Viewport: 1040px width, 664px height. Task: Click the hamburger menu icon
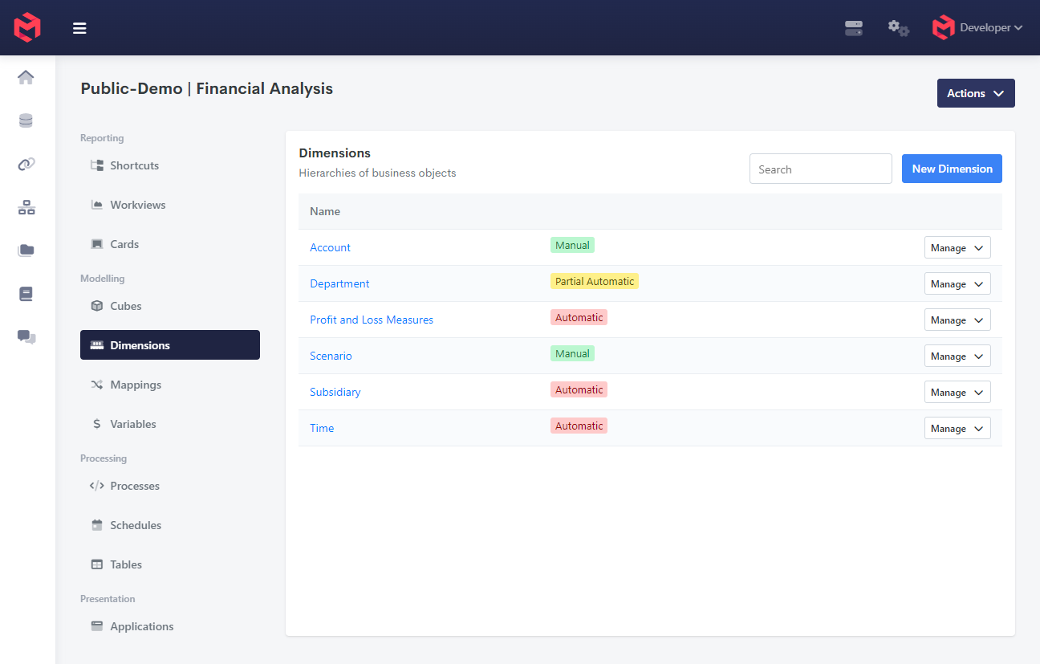[x=79, y=28]
